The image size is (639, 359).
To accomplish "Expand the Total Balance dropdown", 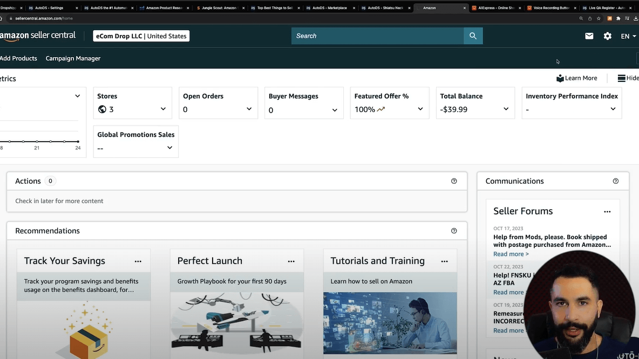I will 506,109.
